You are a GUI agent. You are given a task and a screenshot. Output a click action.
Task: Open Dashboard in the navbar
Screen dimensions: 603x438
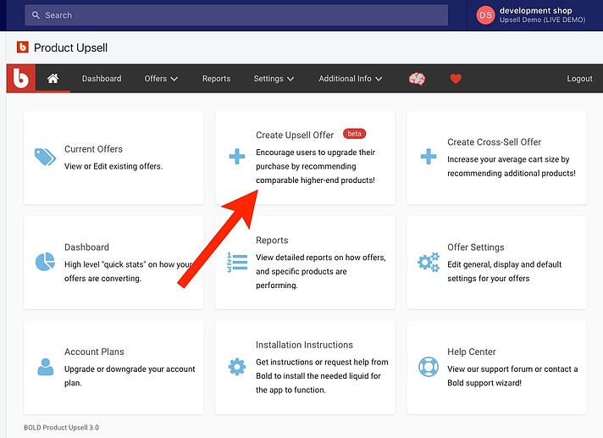(102, 79)
